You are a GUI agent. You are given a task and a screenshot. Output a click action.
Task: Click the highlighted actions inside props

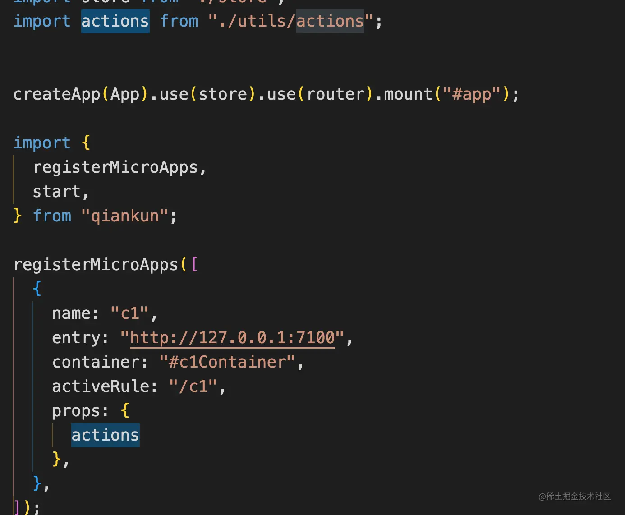[106, 435]
